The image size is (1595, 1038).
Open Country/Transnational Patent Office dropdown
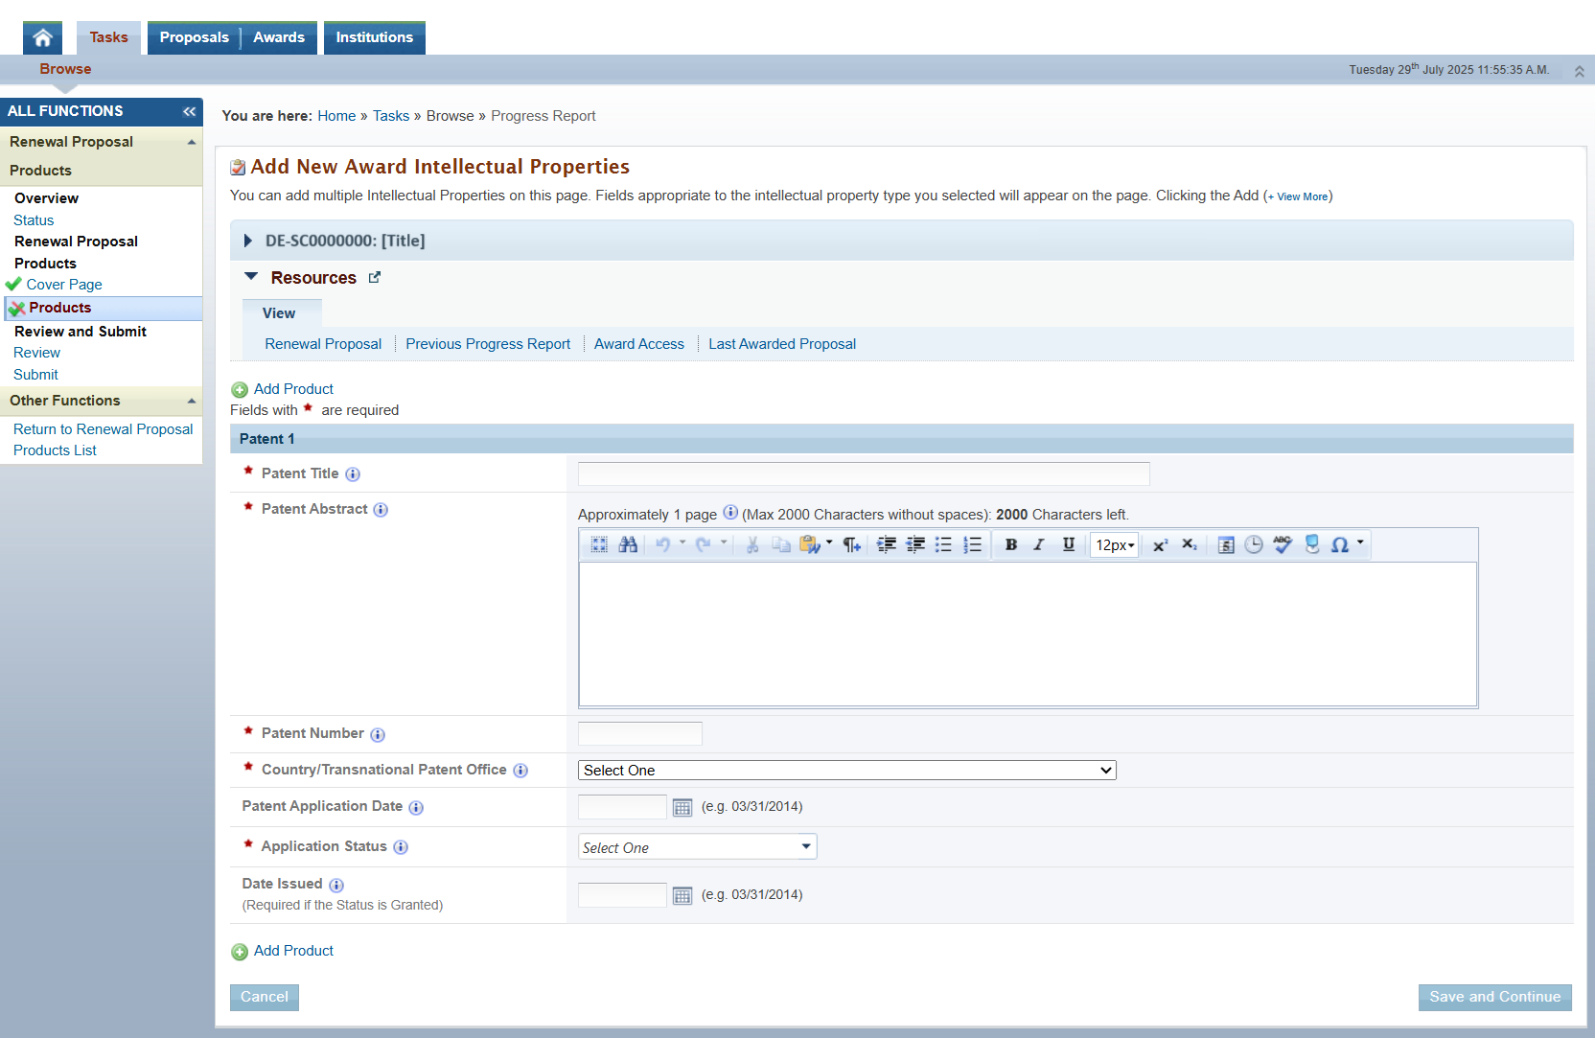tap(846, 771)
